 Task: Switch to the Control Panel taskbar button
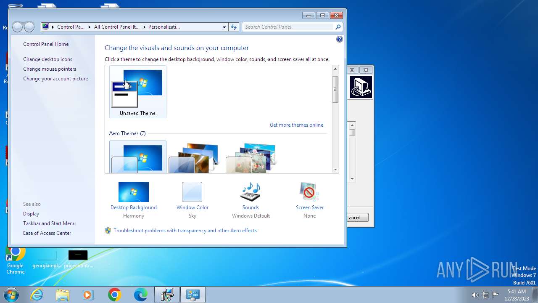193,295
